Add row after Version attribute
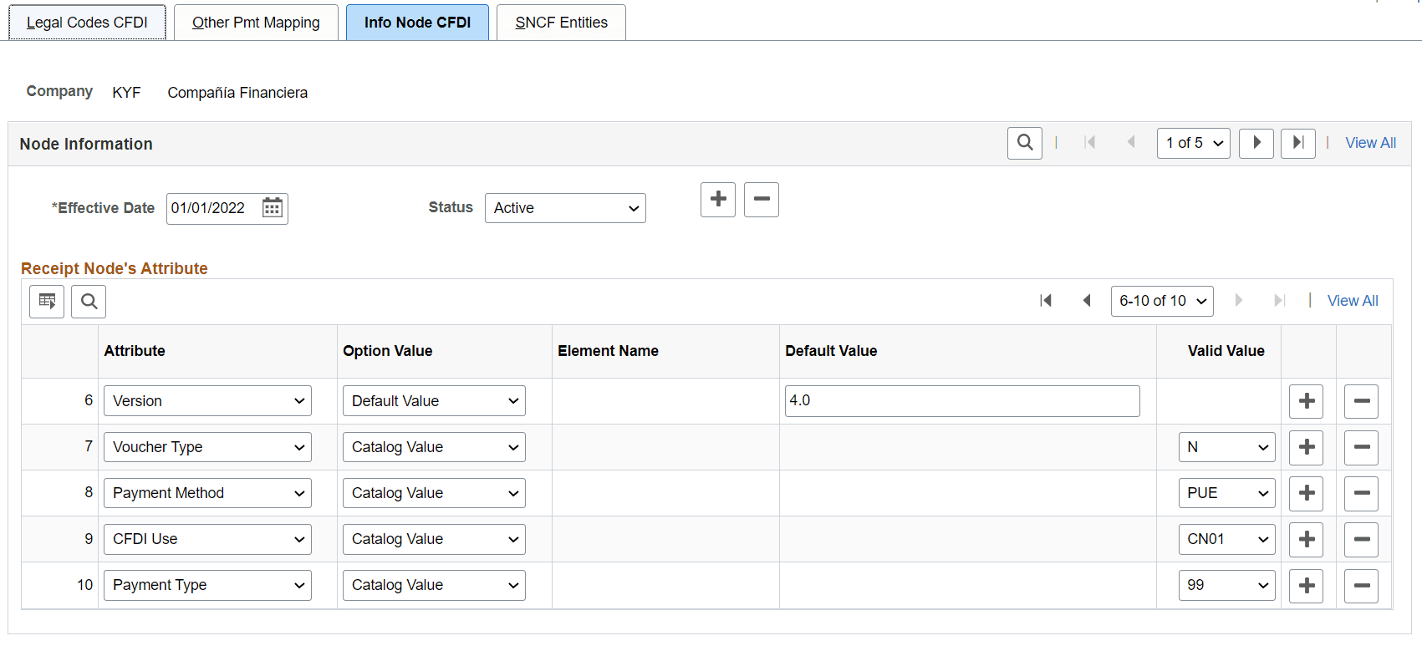The height and width of the screenshot is (651, 1422). tap(1307, 401)
